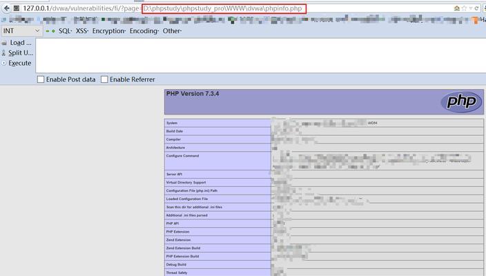
Task: Click the Execute button
Action: click(x=20, y=63)
